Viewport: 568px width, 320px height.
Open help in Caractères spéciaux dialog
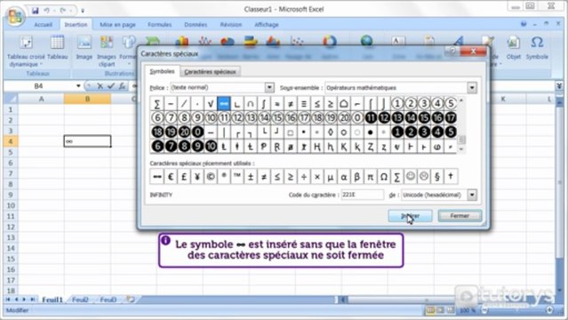coord(452,52)
